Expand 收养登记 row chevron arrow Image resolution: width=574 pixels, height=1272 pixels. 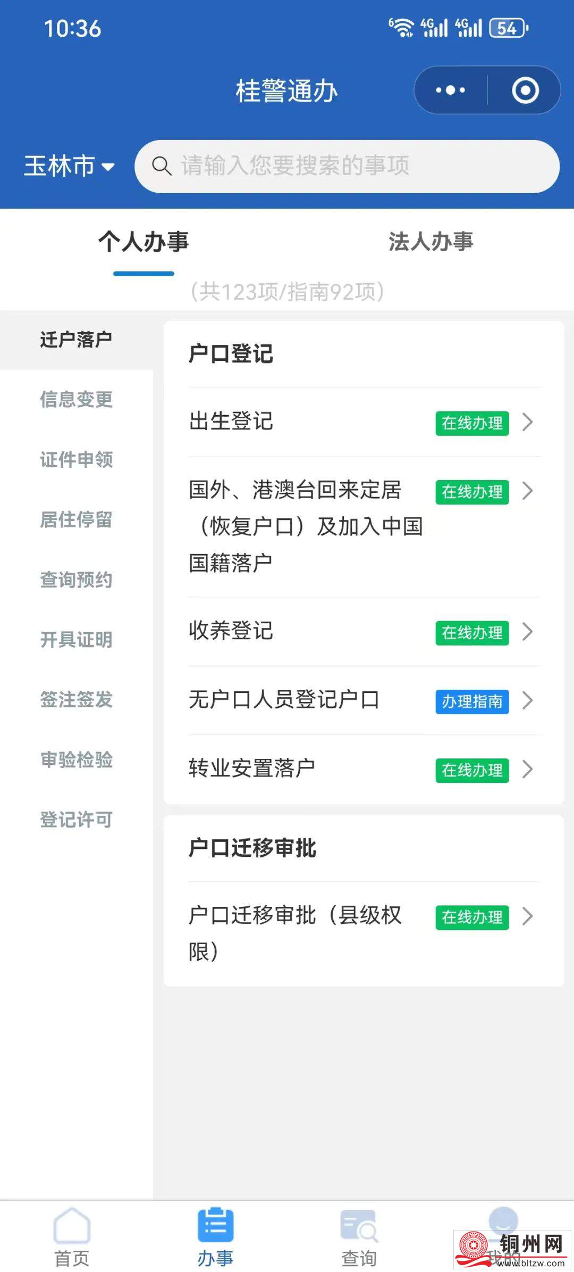tap(527, 632)
